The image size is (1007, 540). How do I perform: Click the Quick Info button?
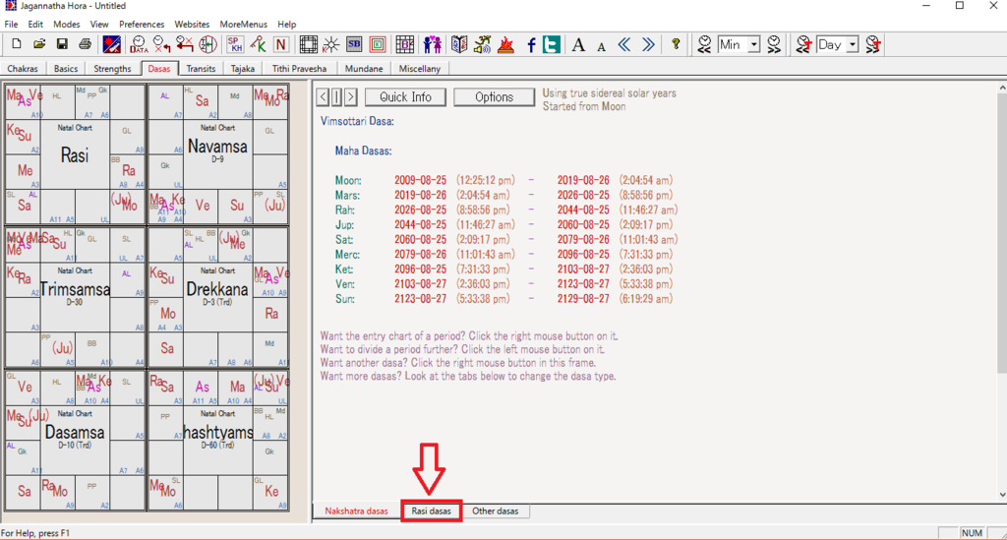[x=405, y=97]
